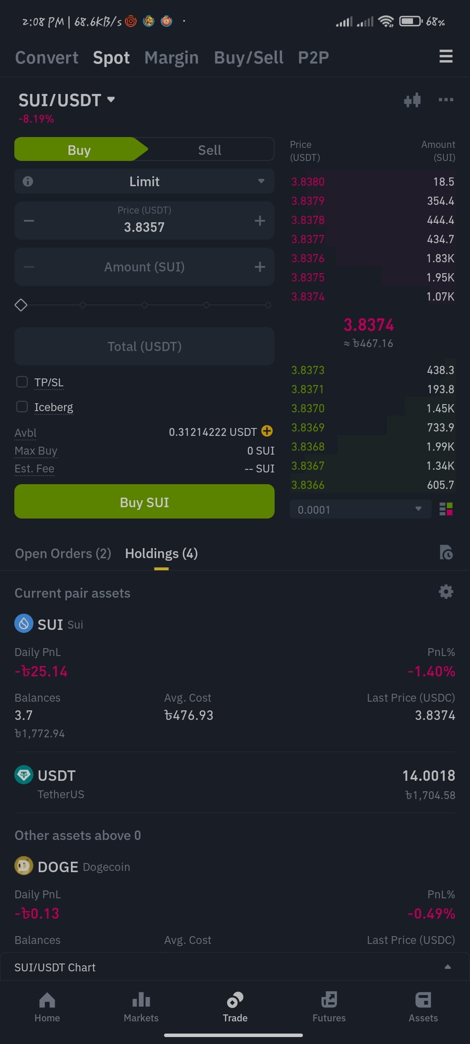This screenshot has width=470, height=1044.
Task: Open the order book layout icon
Action: [x=446, y=509]
